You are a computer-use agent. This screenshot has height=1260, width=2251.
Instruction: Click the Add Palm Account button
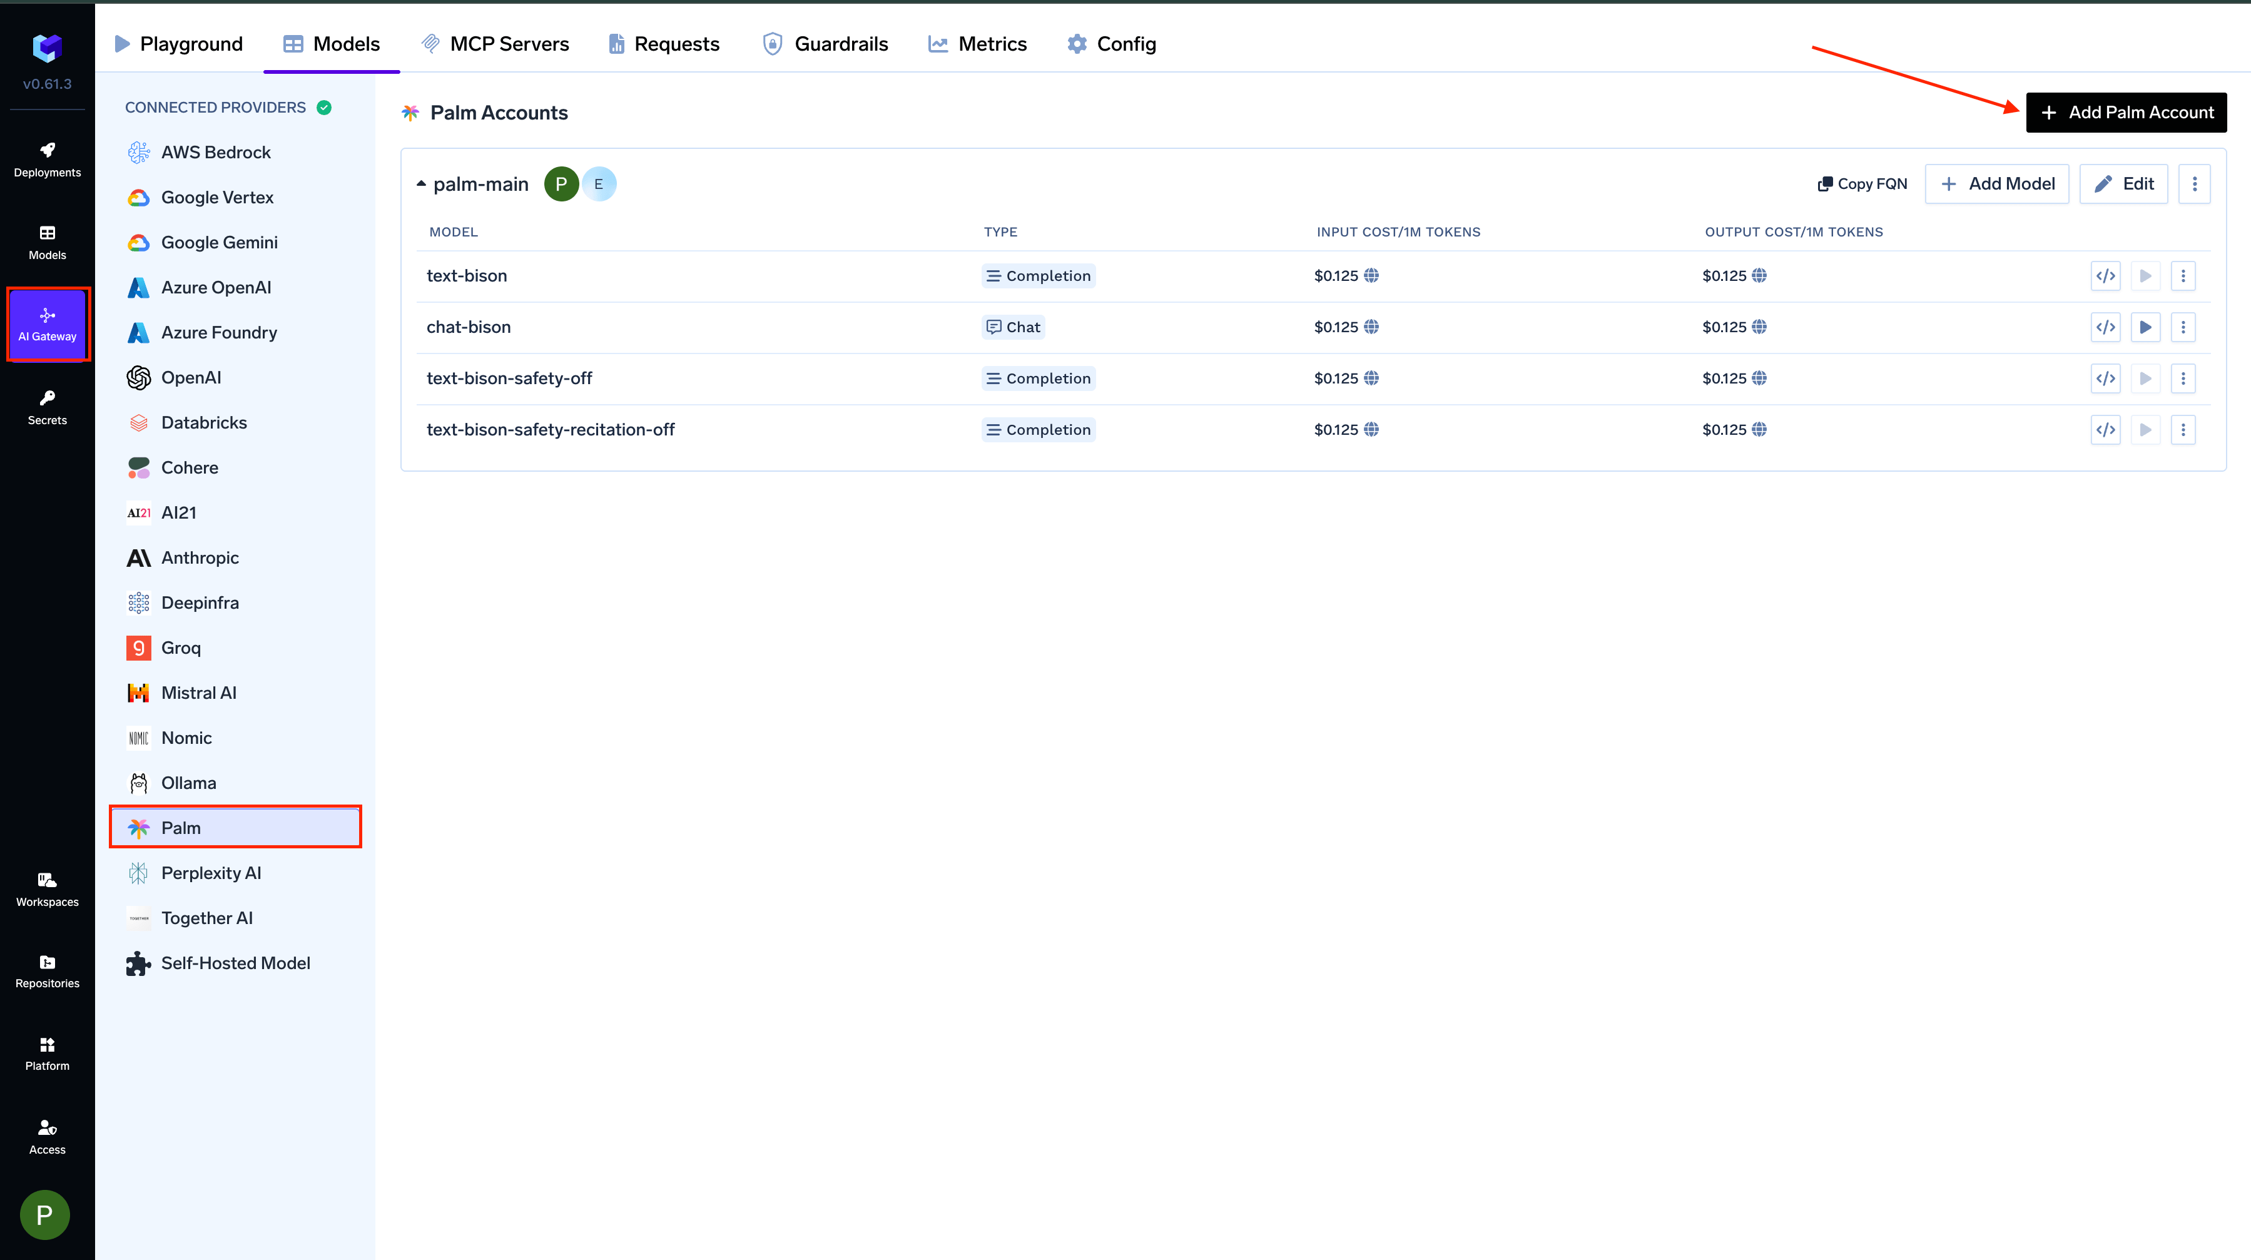pyautogui.click(x=2126, y=113)
